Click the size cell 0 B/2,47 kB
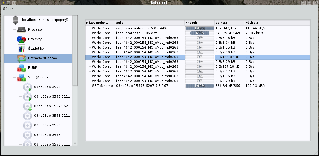319x156 pixels. tap(225, 71)
